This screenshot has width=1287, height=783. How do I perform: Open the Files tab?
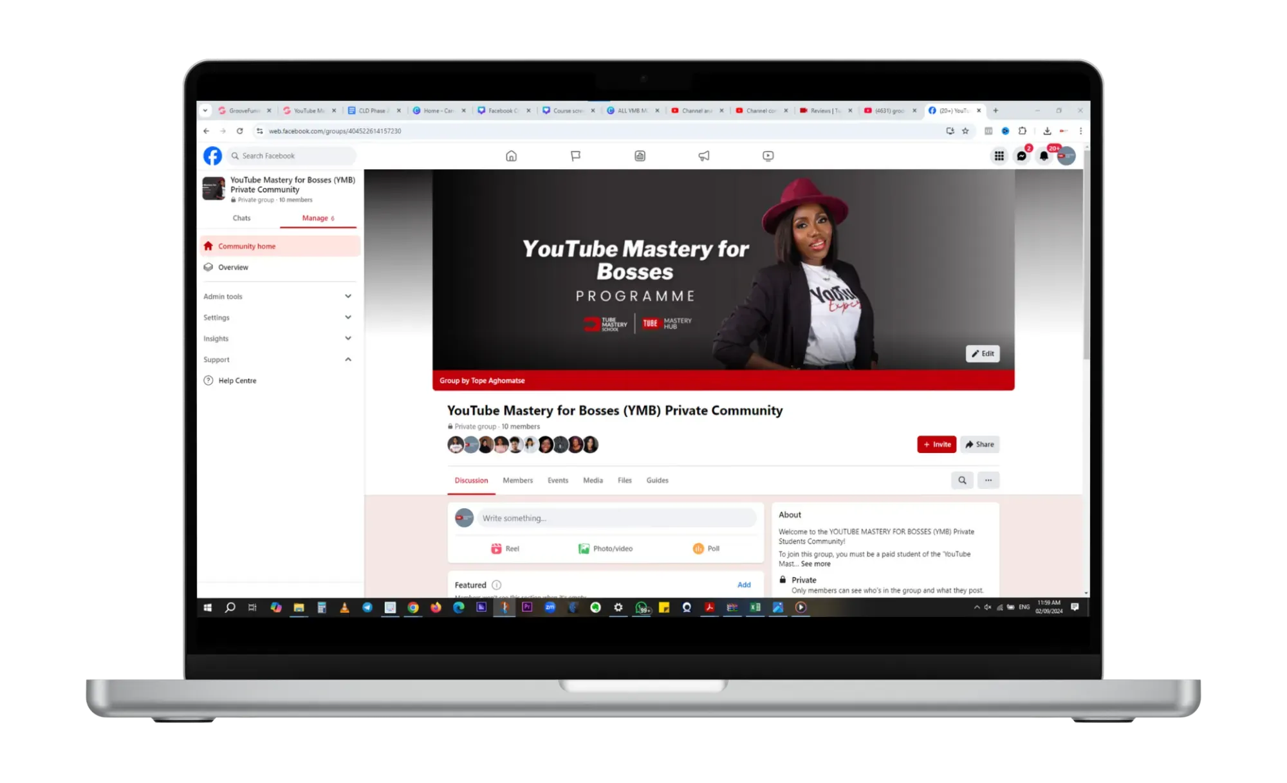(624, 481)
